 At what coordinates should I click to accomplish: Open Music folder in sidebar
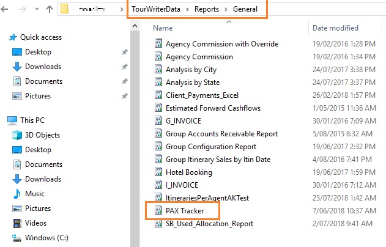pyautogui.click(x=35, y=194)
